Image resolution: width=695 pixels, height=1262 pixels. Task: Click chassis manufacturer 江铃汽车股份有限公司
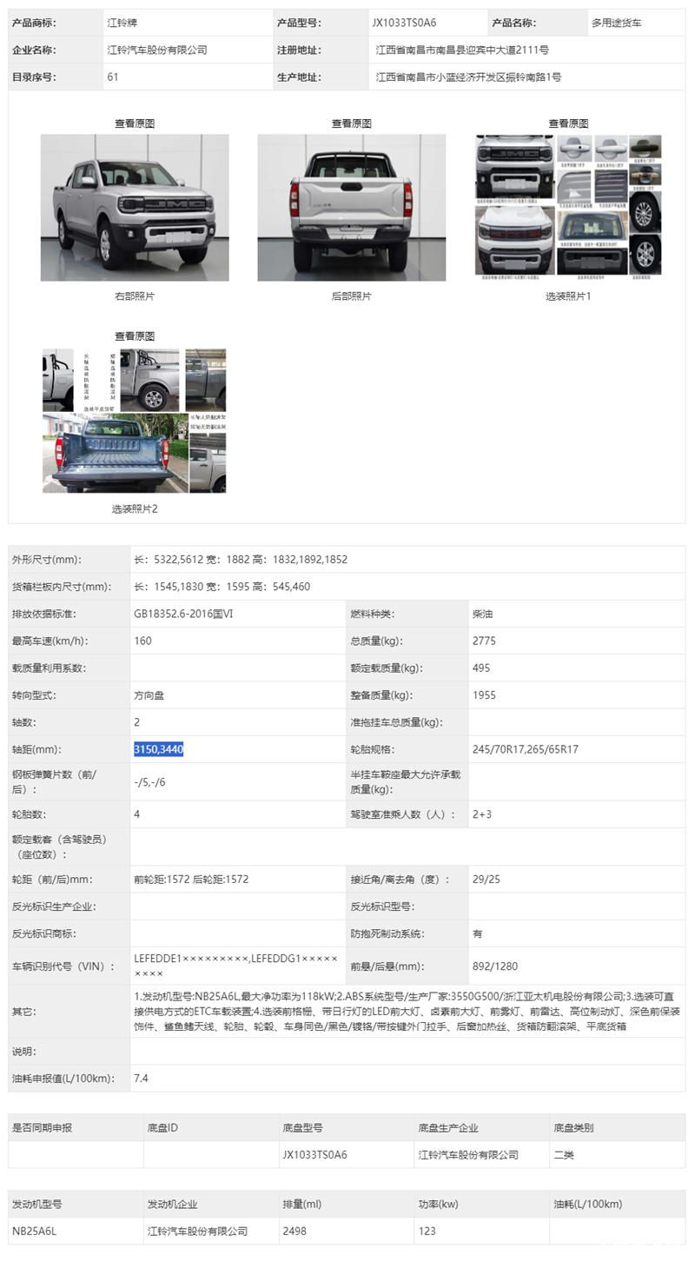pyautogui.click(x=469, y=1154)
